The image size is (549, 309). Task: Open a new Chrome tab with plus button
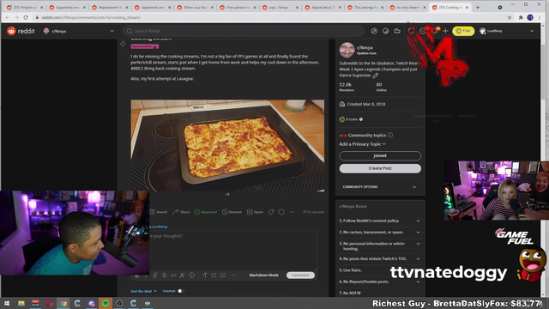(478, 8)
